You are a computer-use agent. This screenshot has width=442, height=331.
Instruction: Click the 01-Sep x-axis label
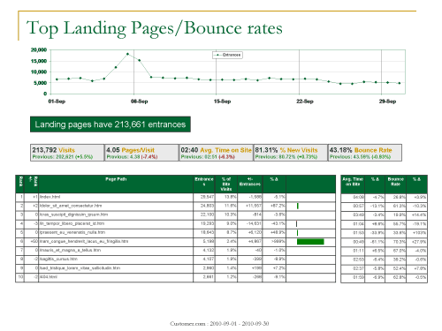(x=57, y=102)
